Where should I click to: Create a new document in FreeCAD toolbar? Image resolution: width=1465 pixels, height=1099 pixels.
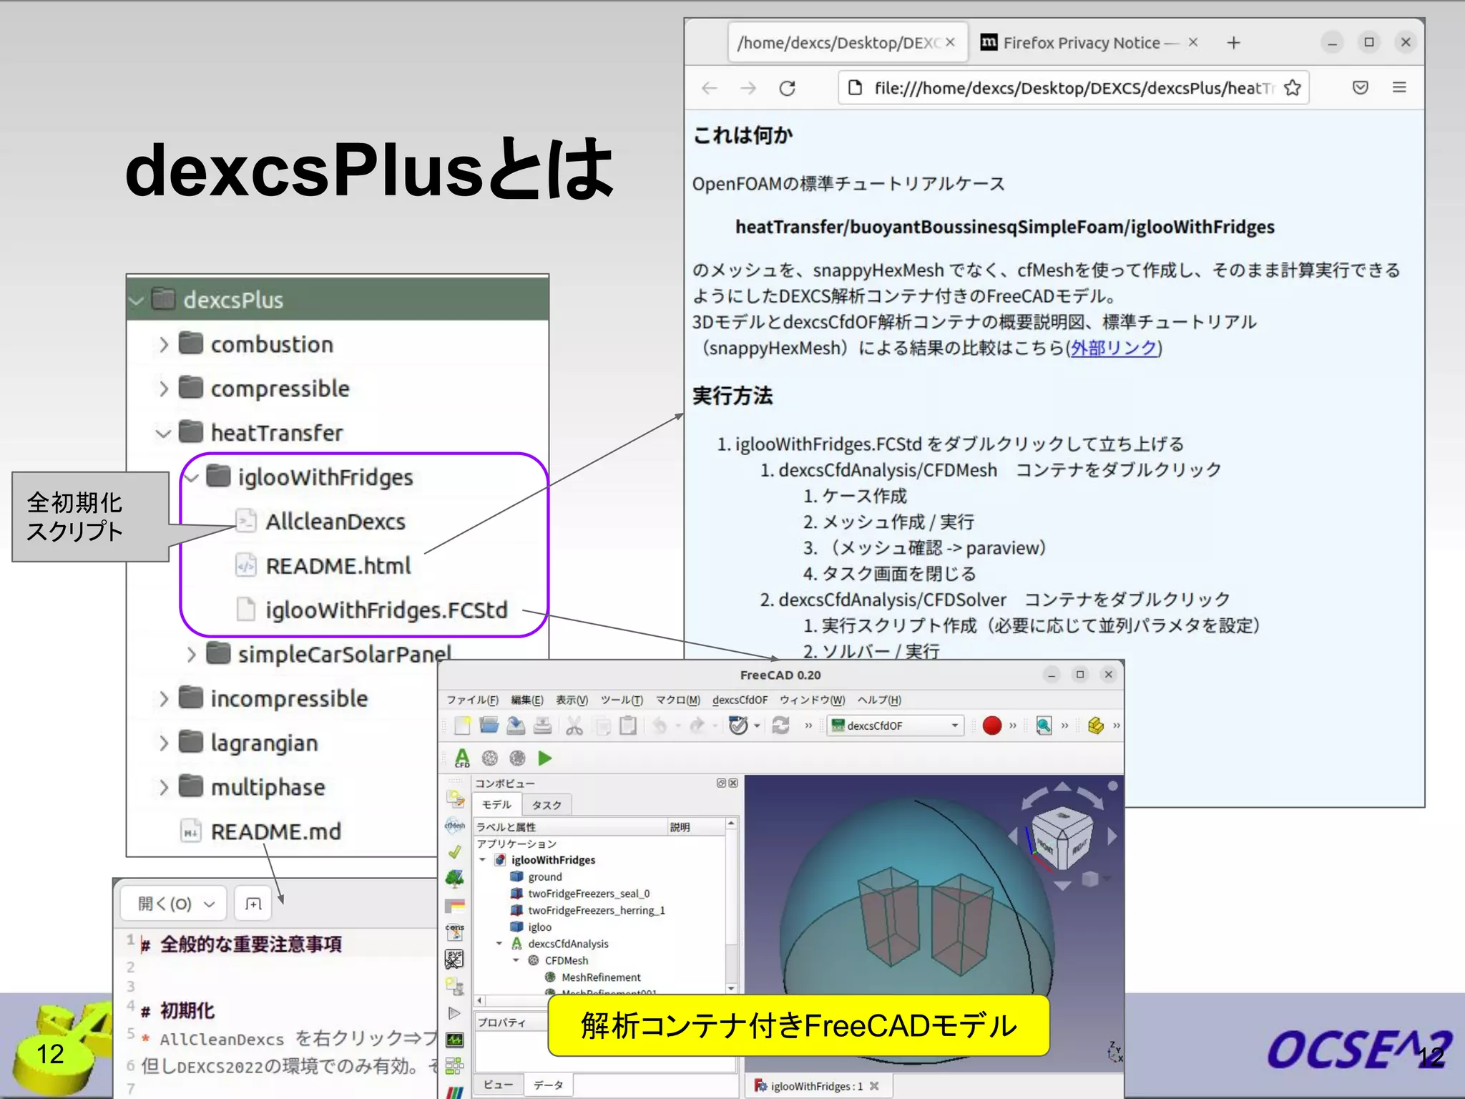[462, 726]
